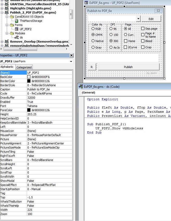Click the UserForm window title icon
The image size is (171, 221).
(x=86, y=3)
